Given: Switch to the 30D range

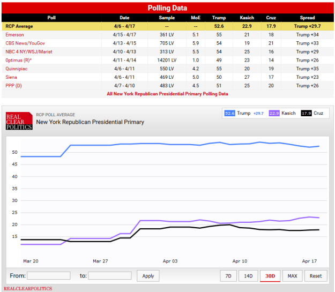Looking at the screenshot, I should pyautogui.click(x=270, y=276).
